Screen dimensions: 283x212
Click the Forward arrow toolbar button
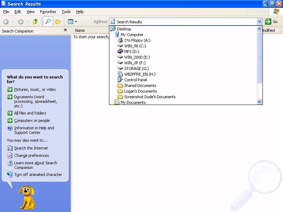(21, 22)
